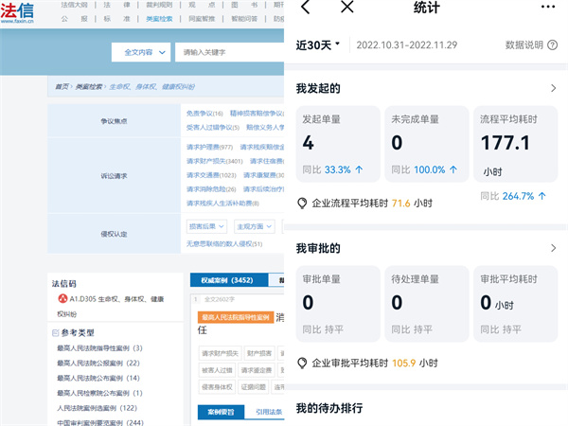
Task: Filter by 请求残疾人生活补助费(8)
Action: pos(222,204)
